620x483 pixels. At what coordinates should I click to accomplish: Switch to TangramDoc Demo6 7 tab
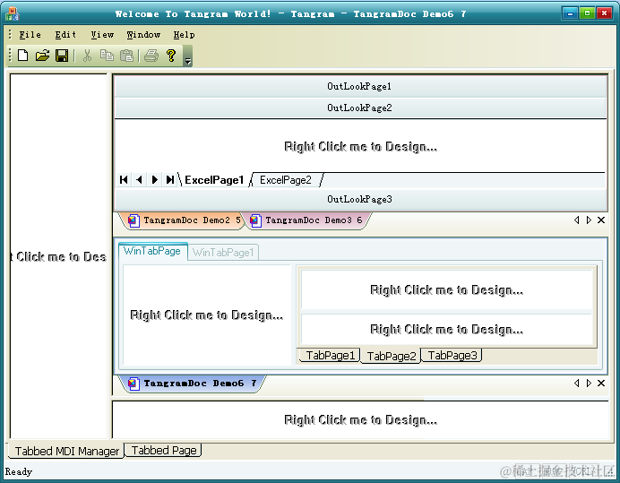[194, 384]
